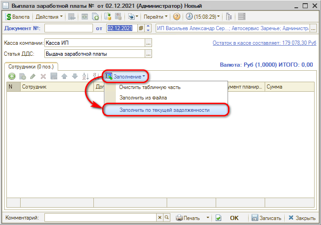Click the Записать button
This screenshot has height=225, width=321.
click(267, 218)
